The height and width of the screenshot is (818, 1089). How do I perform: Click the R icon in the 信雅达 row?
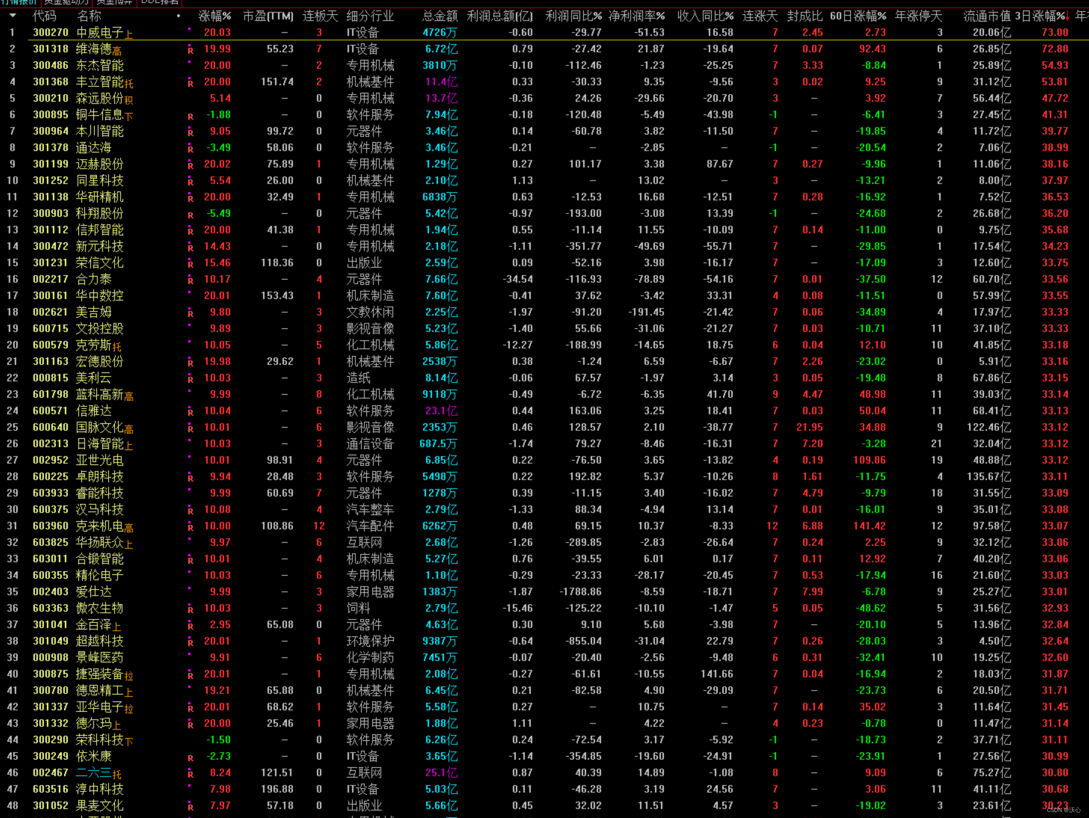pyautogui.click(x=190, y=412)
